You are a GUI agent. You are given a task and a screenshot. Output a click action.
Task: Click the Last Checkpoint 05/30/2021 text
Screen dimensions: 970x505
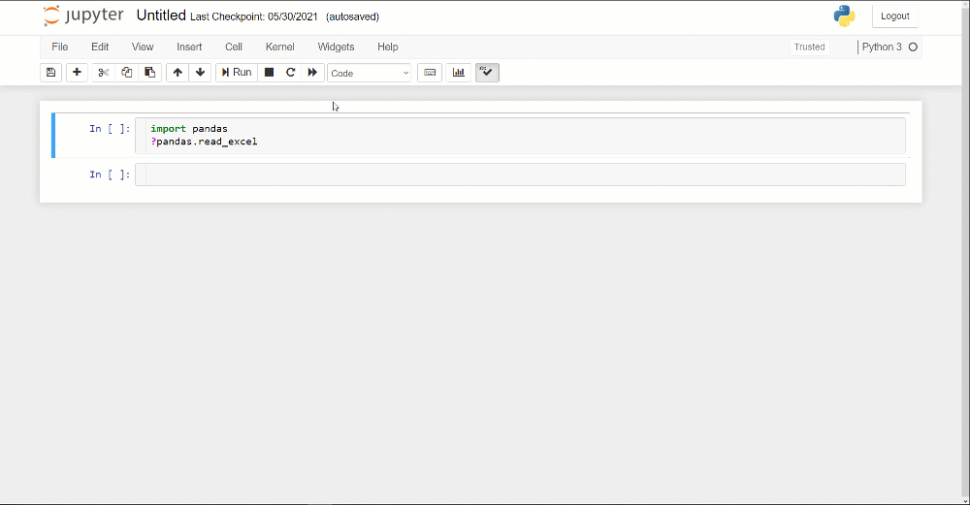pos(253,16)
